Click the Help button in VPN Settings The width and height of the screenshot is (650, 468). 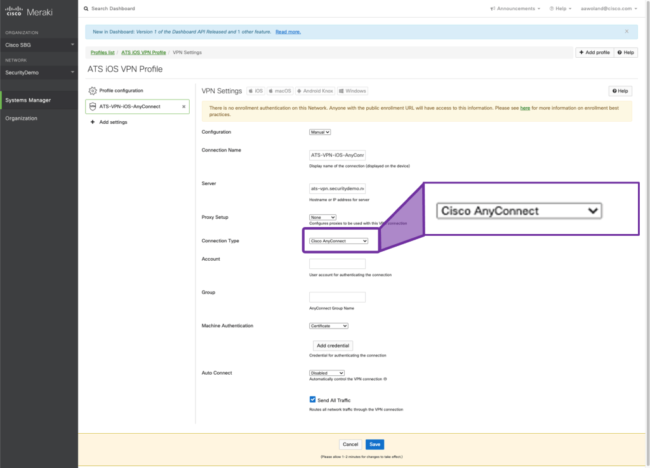pyautogui.click(x=620, y=91)
